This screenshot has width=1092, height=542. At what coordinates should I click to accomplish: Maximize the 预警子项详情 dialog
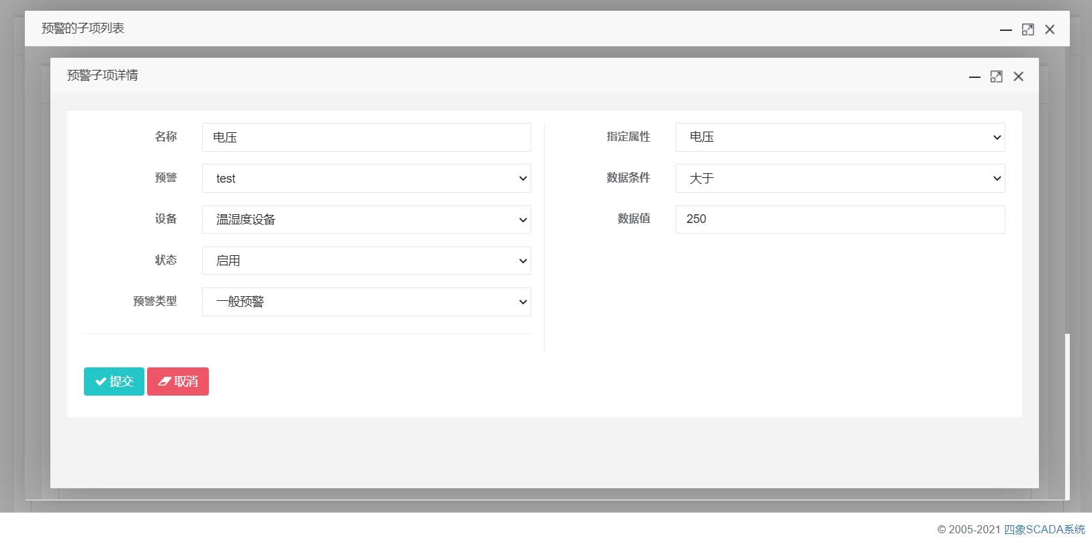(x=996, y=77)
